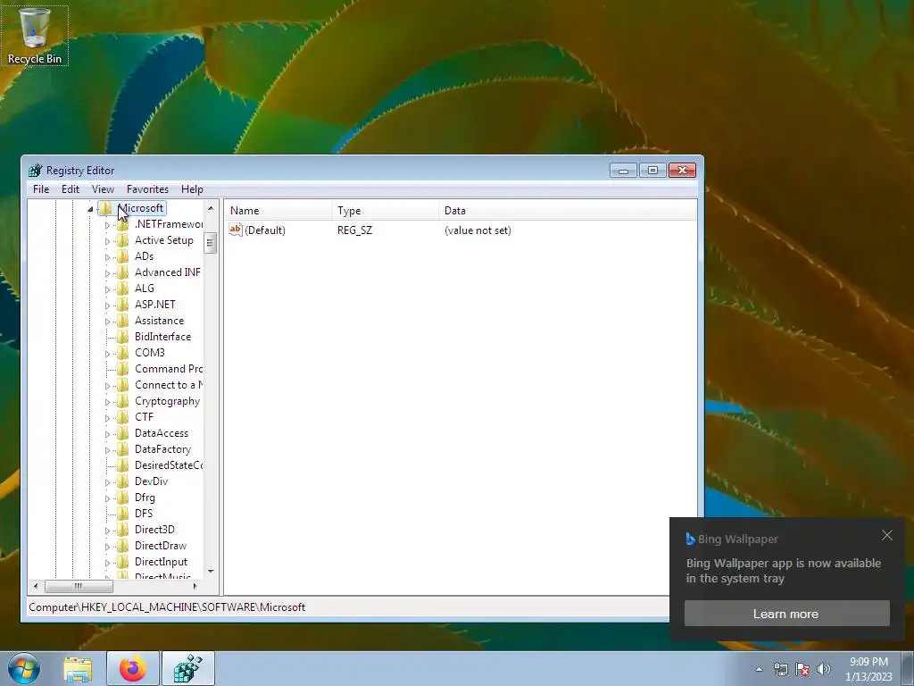Click the Registry Editor title bar icon
The height and width of the screenshot is (686, 914).
[x=36, y=171]
